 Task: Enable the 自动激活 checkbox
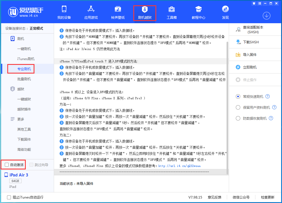coord(7,165)
